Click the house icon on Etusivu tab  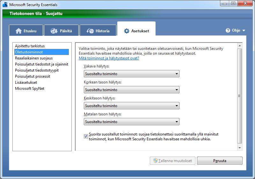[x=18, y=31]
